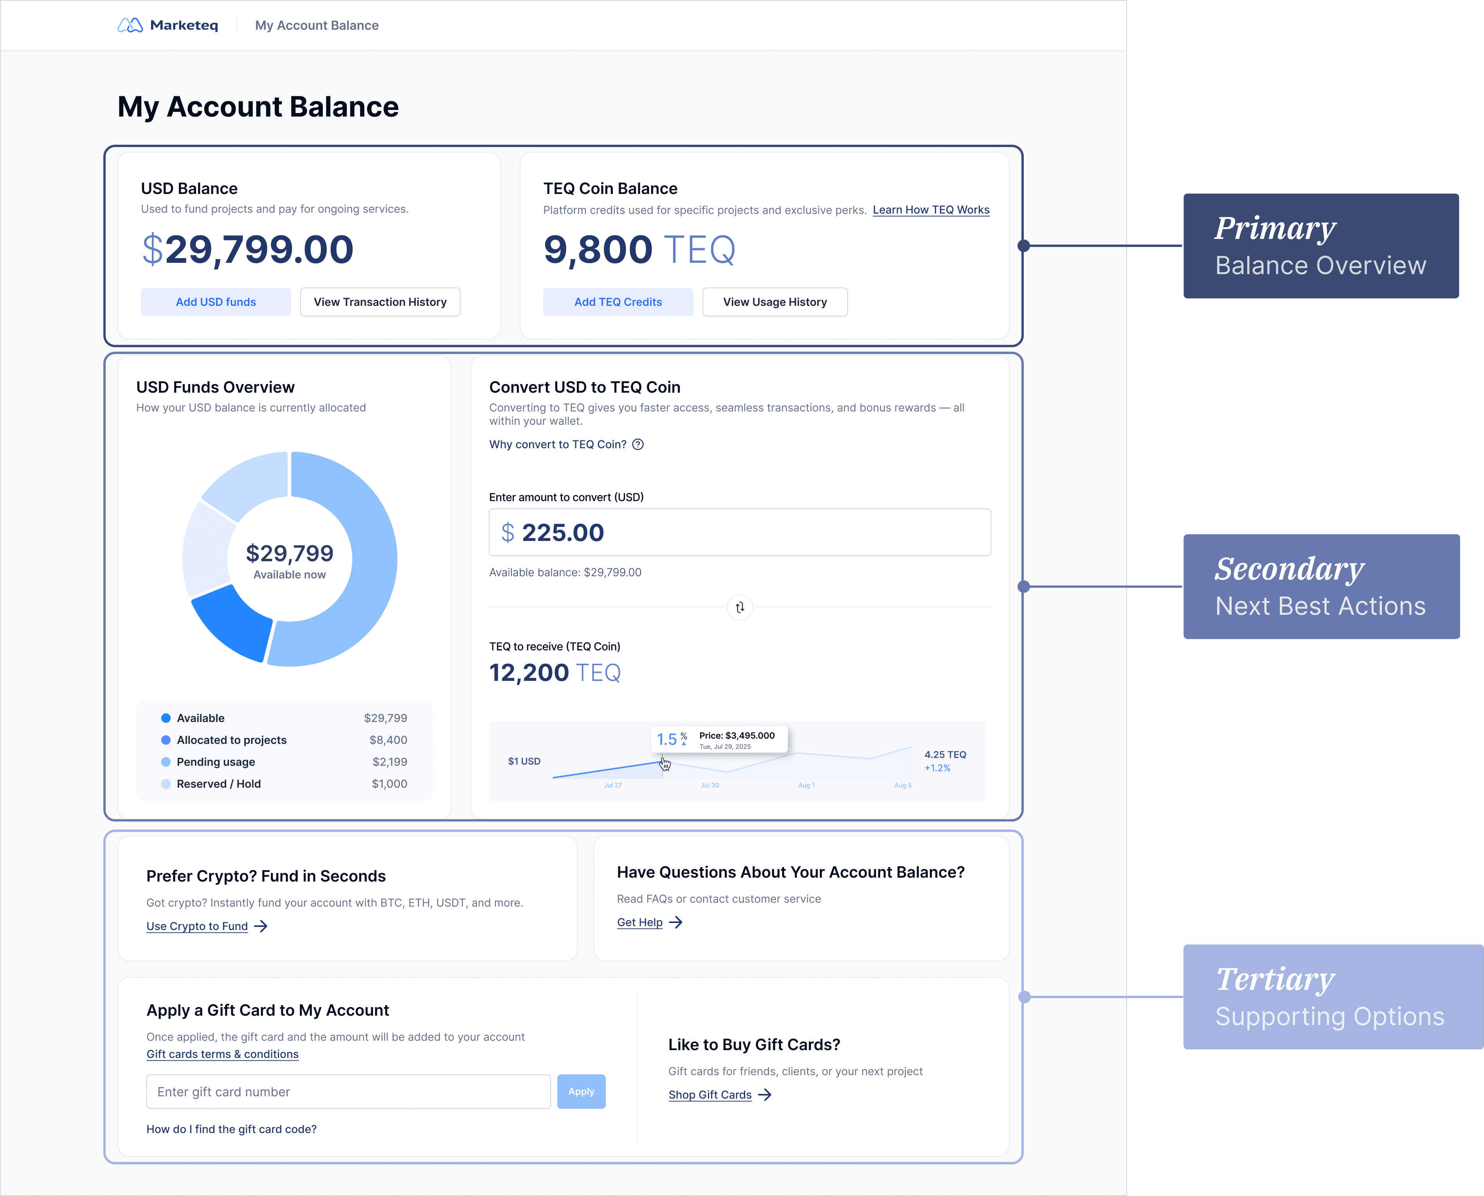Click How do I find gift card code
The height and width of the screenshot is (1196, 1484).
231,1130
